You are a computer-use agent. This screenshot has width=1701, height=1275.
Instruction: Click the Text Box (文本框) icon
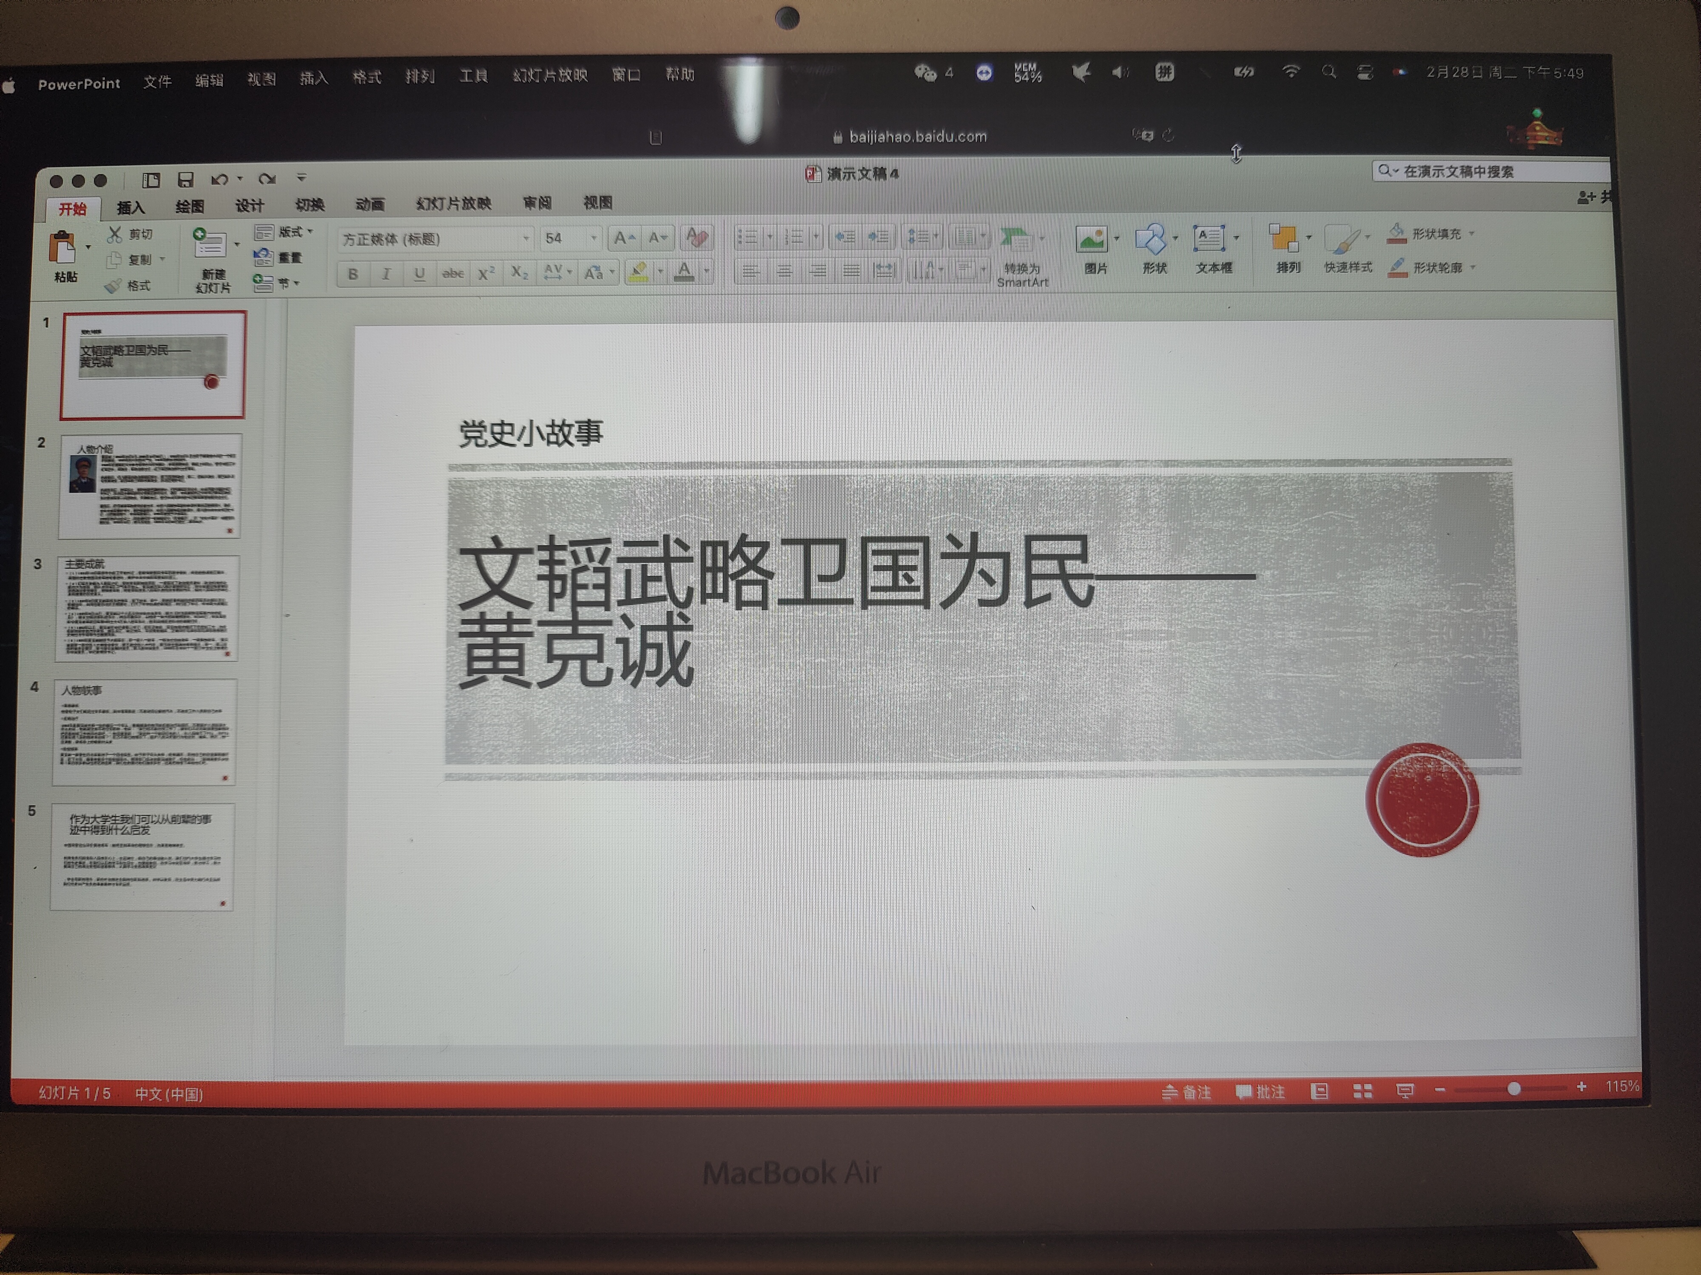click(x=1209, y=238)
